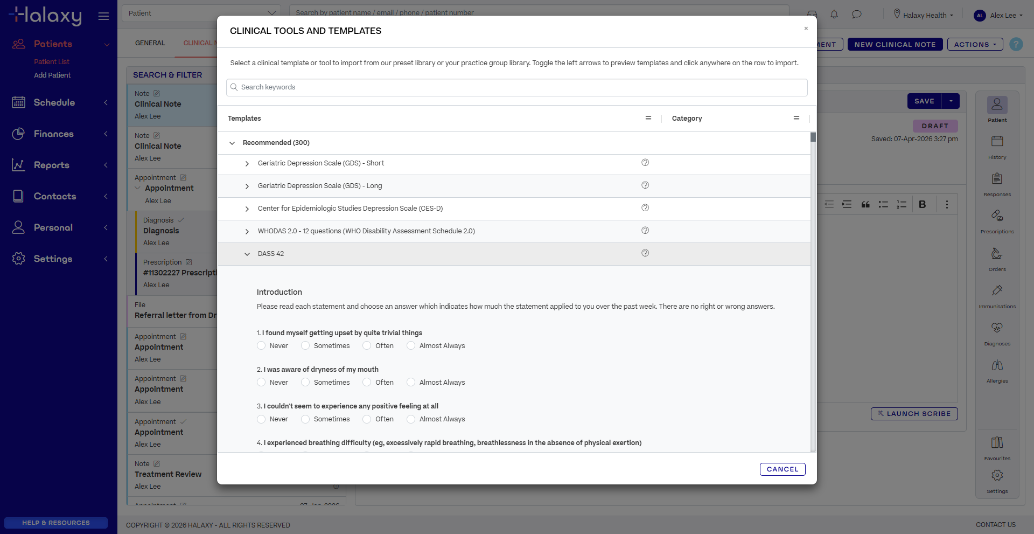Select Never for question 1 upset by trivial things

[x=261, y=345]
